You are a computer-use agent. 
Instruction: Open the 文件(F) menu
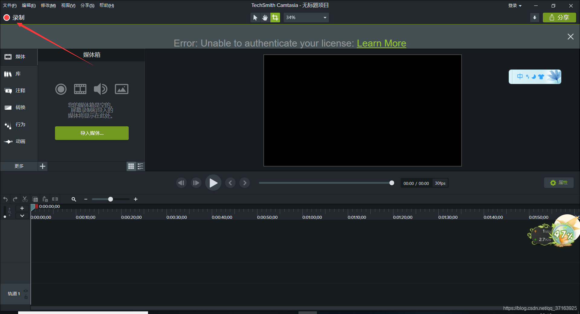[10, 5]
